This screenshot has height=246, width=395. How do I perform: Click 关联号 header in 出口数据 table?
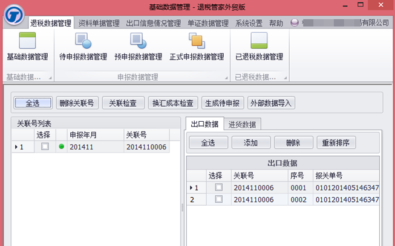click(260, 175)
